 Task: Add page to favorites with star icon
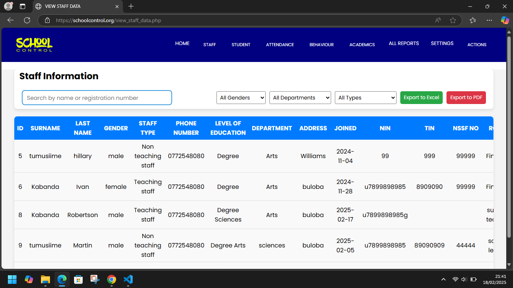453,20
